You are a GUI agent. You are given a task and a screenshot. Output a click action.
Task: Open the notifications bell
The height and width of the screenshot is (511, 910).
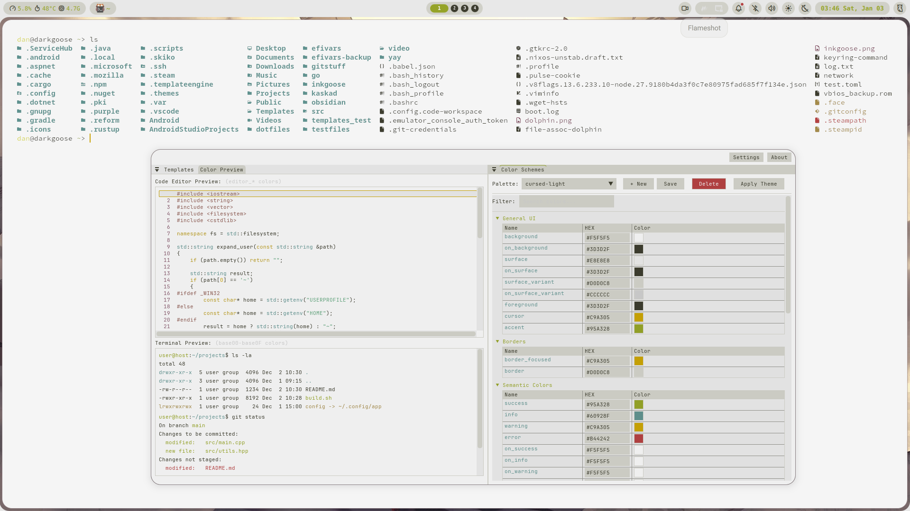tap(738, 8)
